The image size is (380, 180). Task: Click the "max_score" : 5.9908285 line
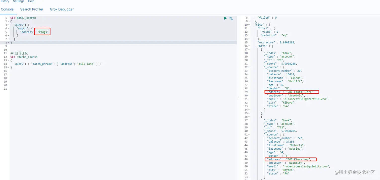click(276, 42)
